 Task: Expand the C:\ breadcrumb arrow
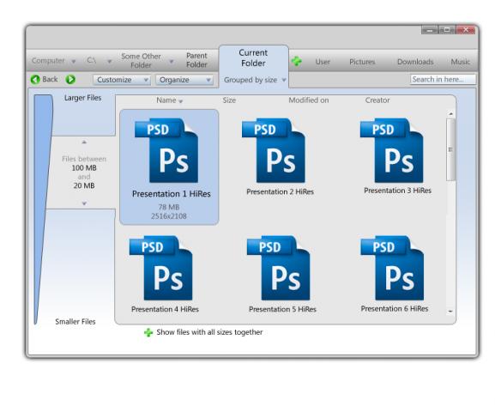[x=109, y=61]
